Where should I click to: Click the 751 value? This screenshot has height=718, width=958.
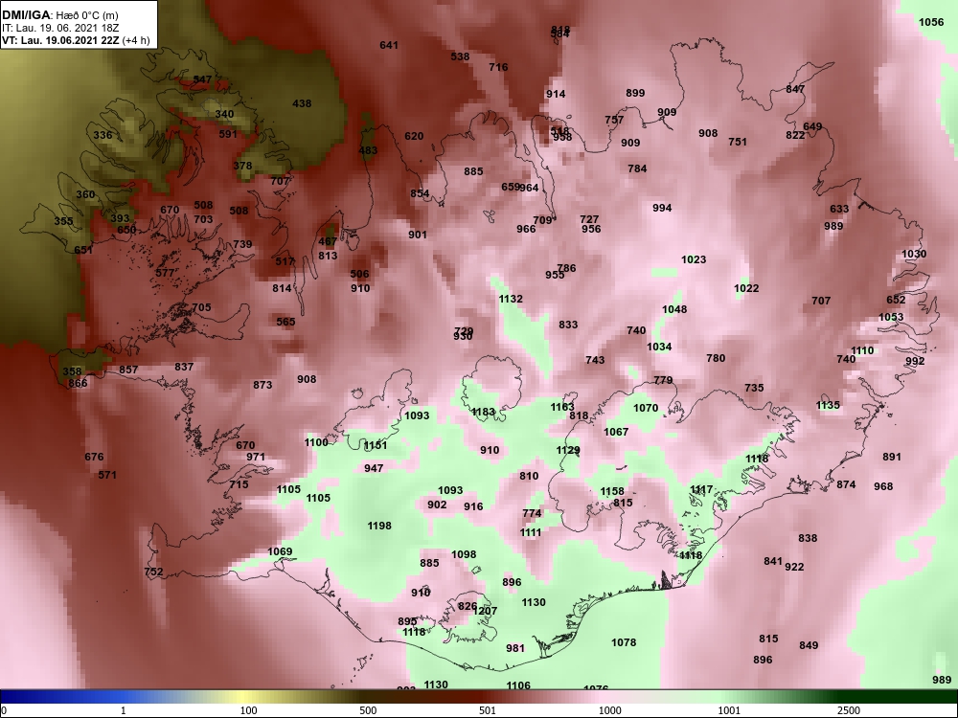(738, 142)
